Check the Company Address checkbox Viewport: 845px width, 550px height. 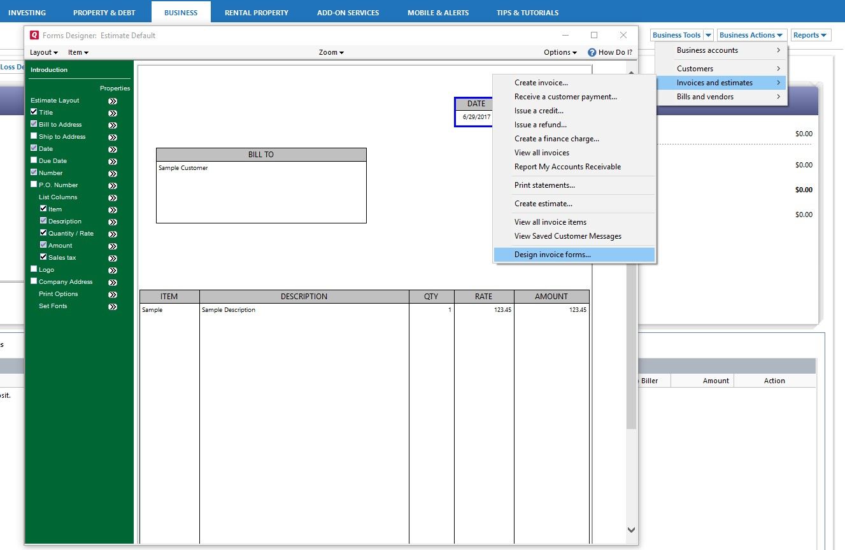tap(34, 281)
